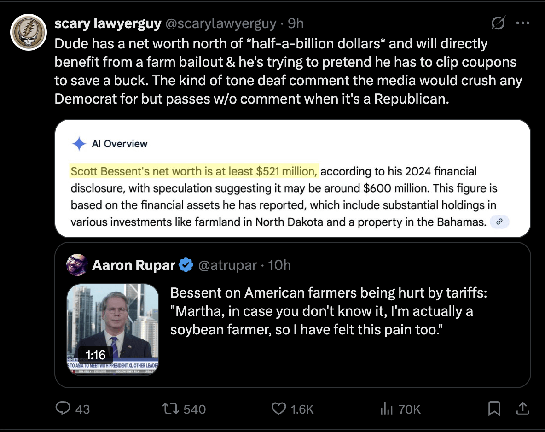Open the three-dot more options menu
Viewport: 545px width, 432px height.
(x=522, y=23)
